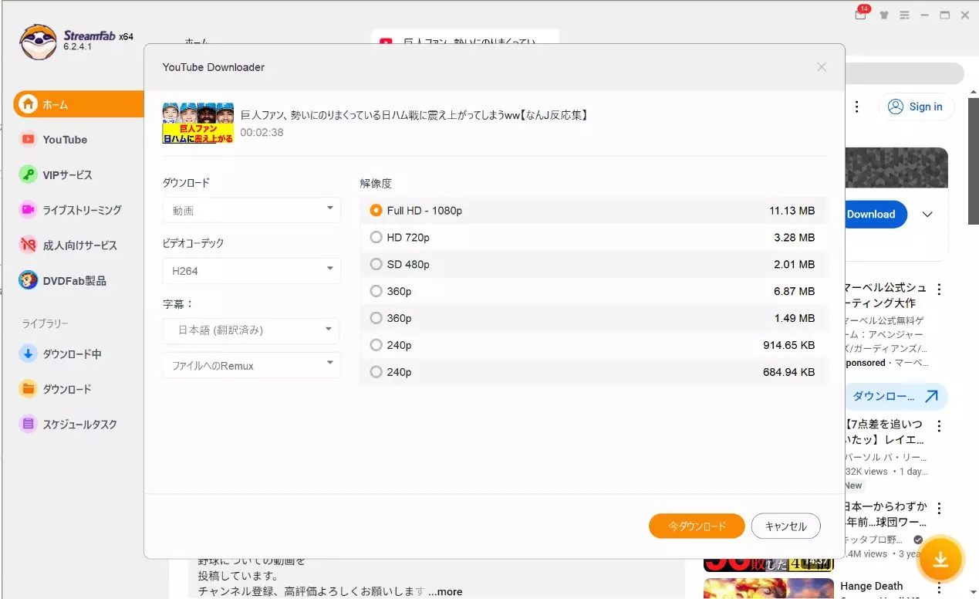Expand the ...more description link

(445, 592)
